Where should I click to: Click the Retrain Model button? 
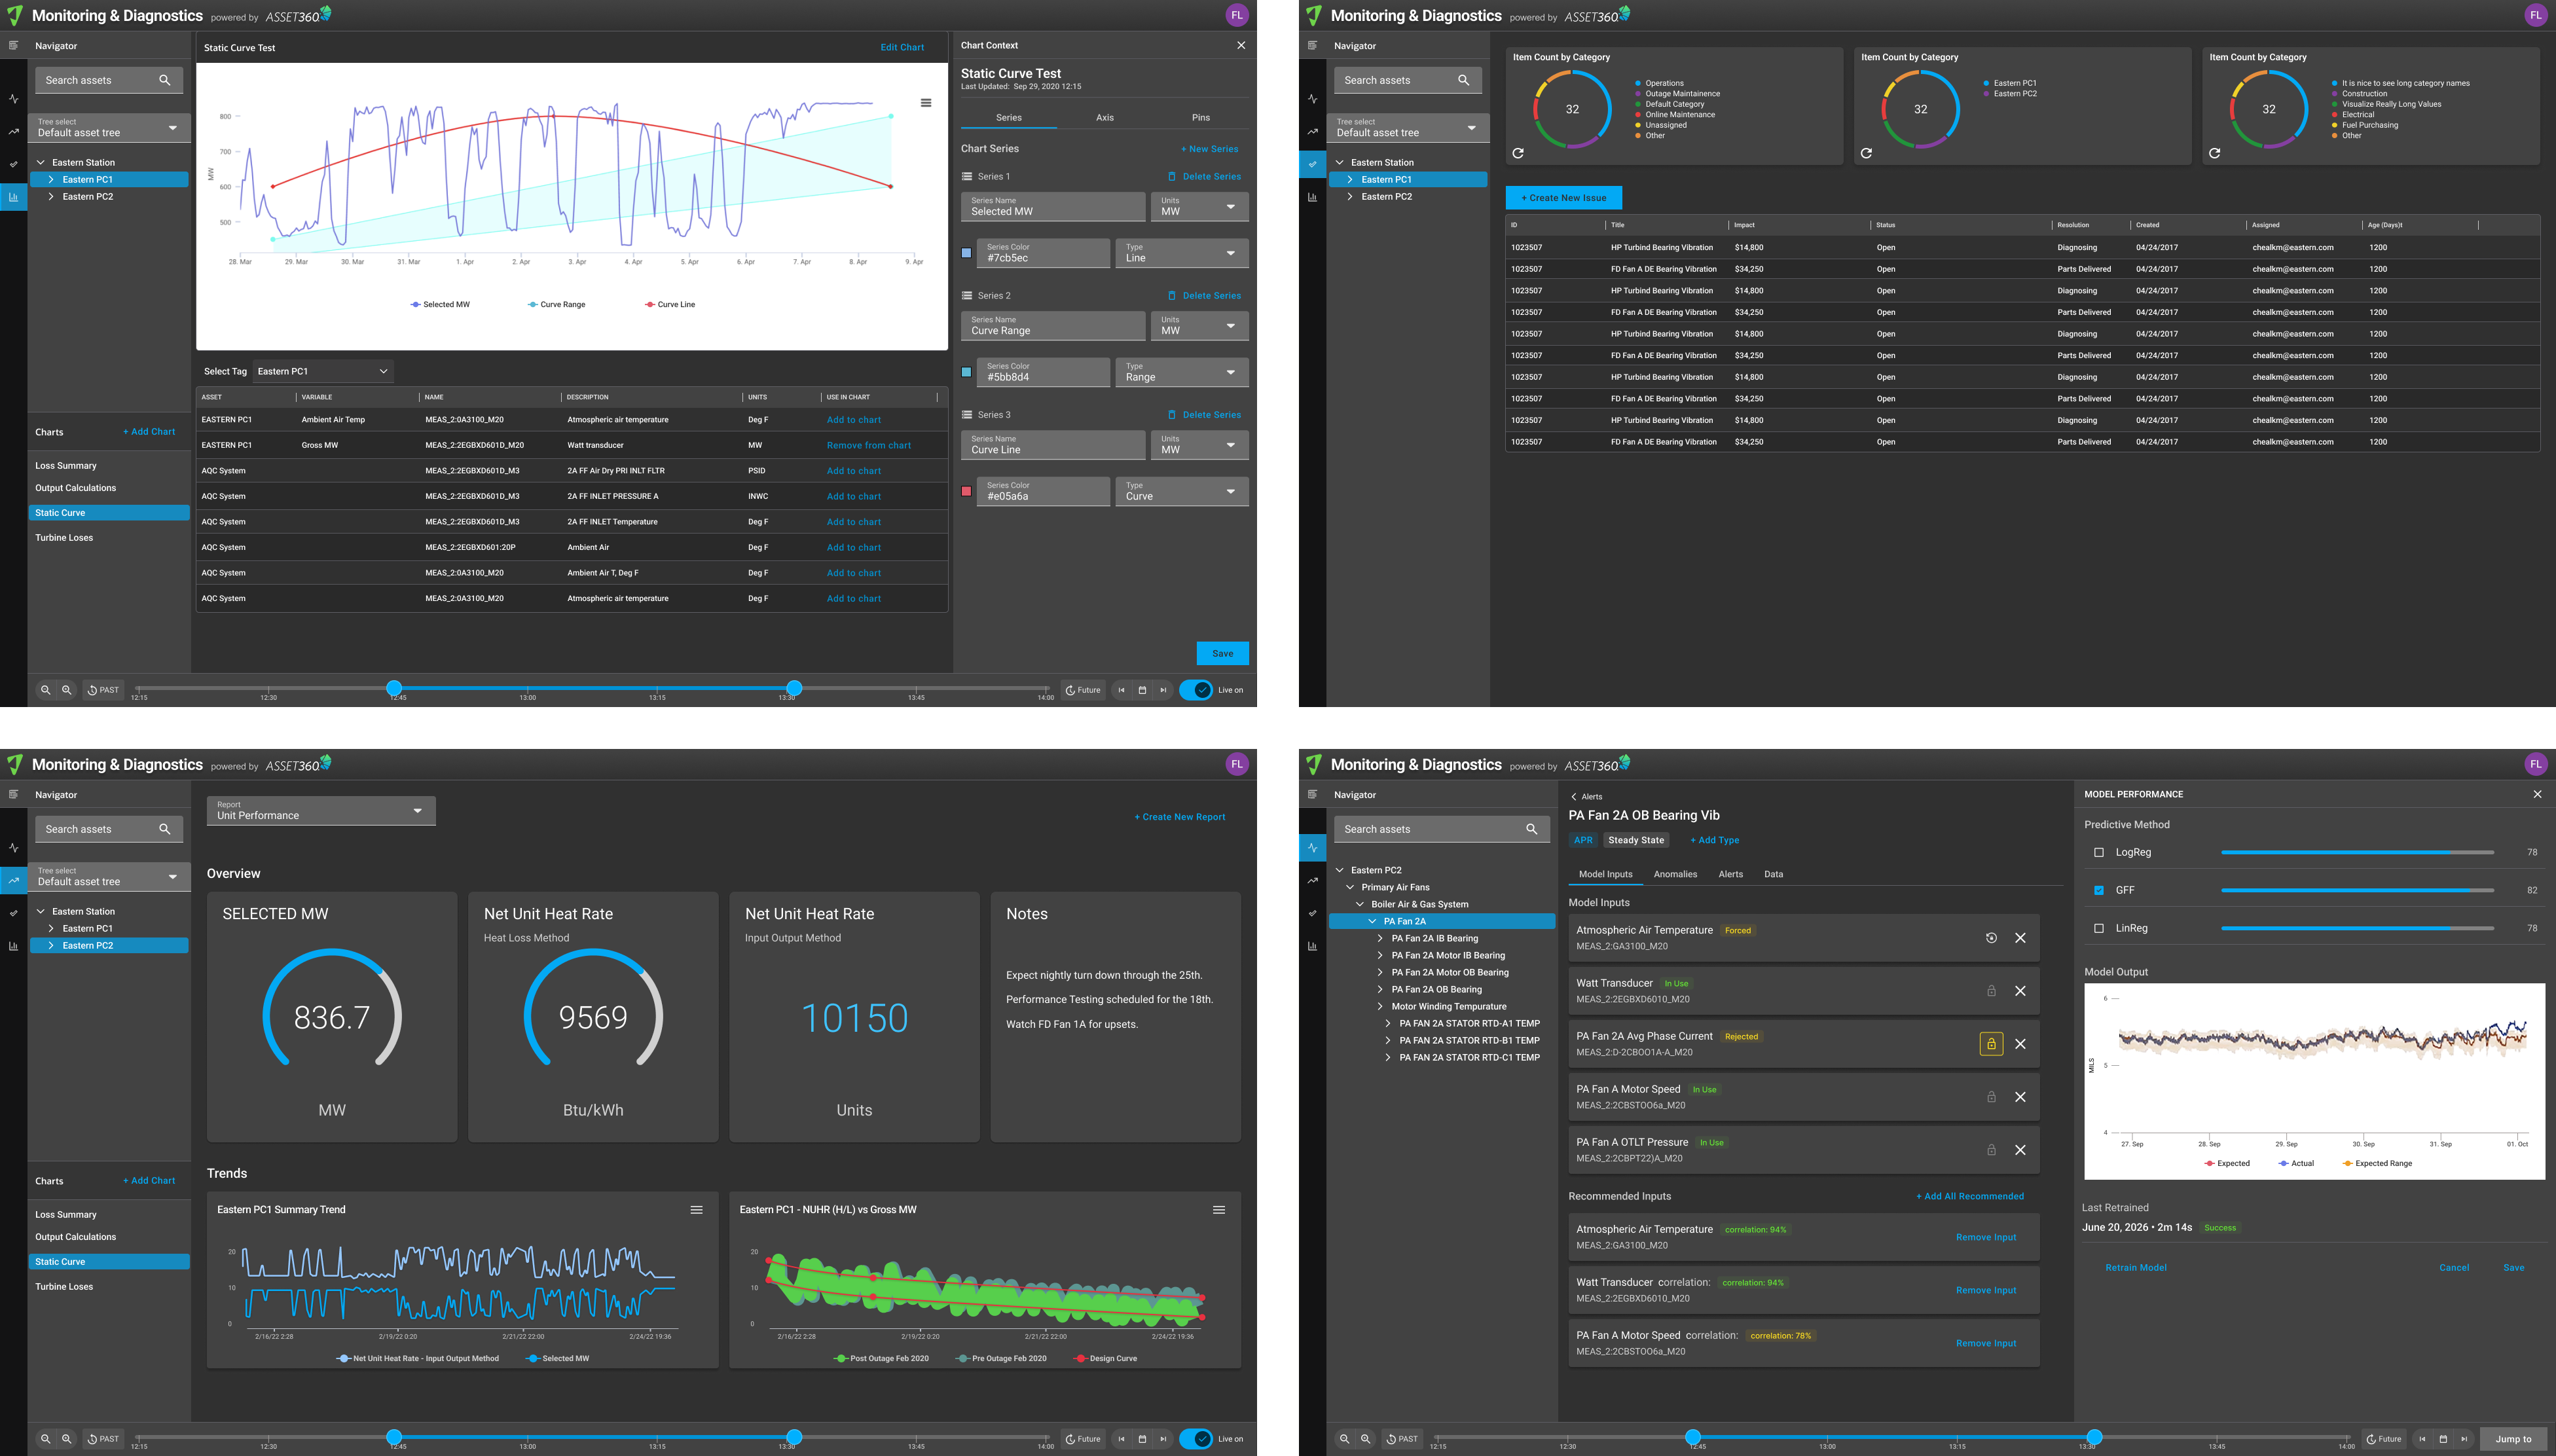pyautogui.click(x=2135, y=1267)
